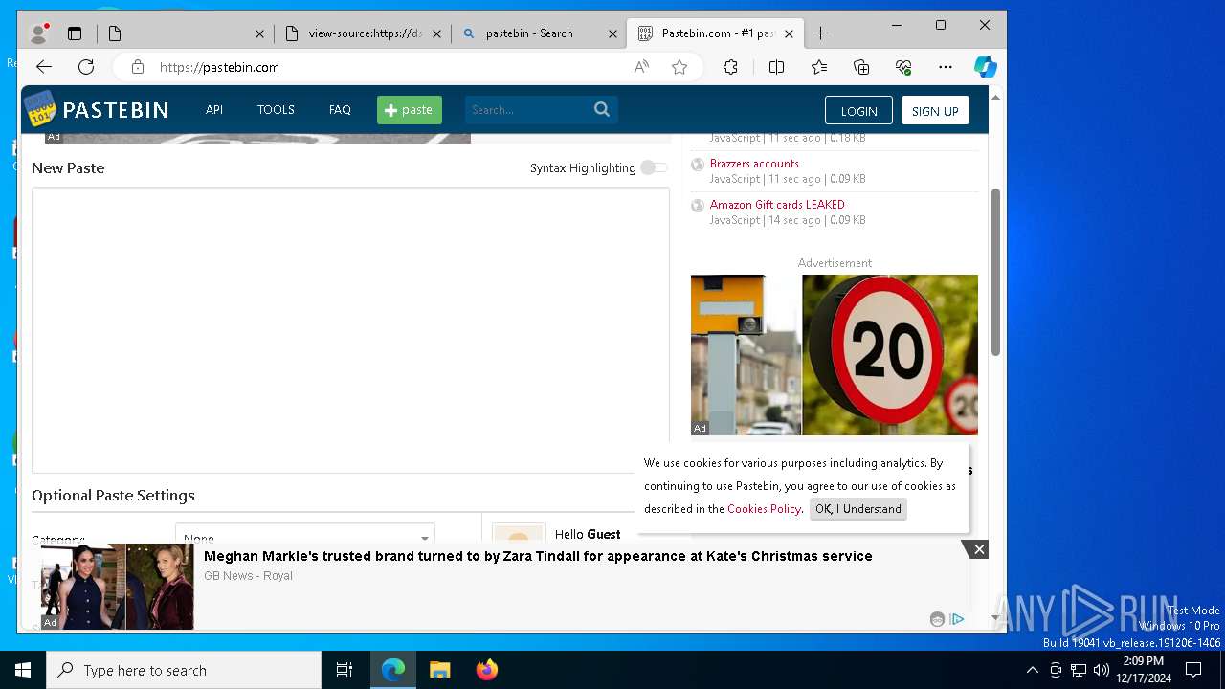Accept cookies with OK, I Understand
1225x689 pixels.
(x=858, y=509)
